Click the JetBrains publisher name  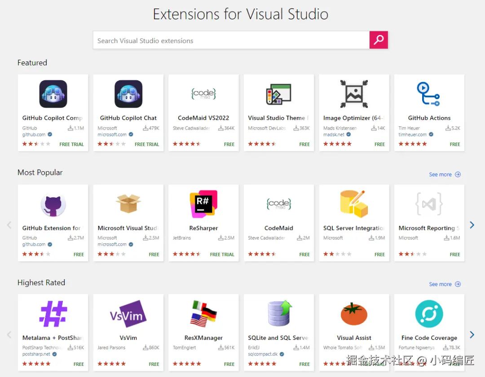pyautogui.click(x=182, y=238)
